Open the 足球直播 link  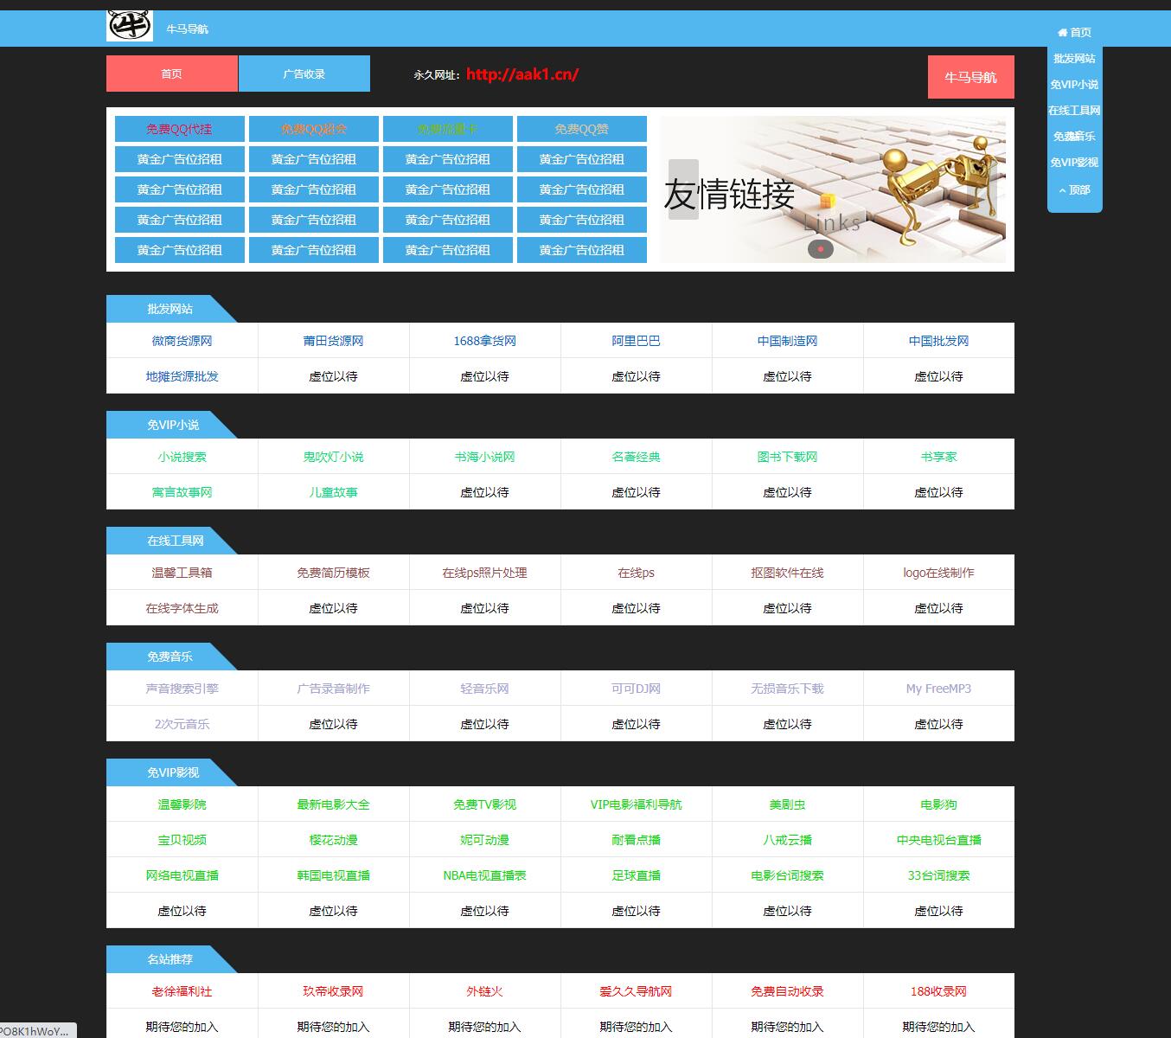(636, 875)
